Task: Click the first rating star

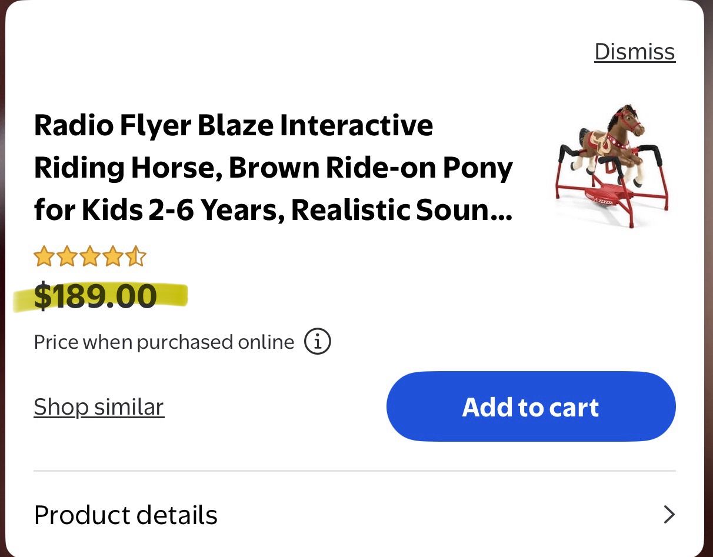Action: [x=43, y=257]
